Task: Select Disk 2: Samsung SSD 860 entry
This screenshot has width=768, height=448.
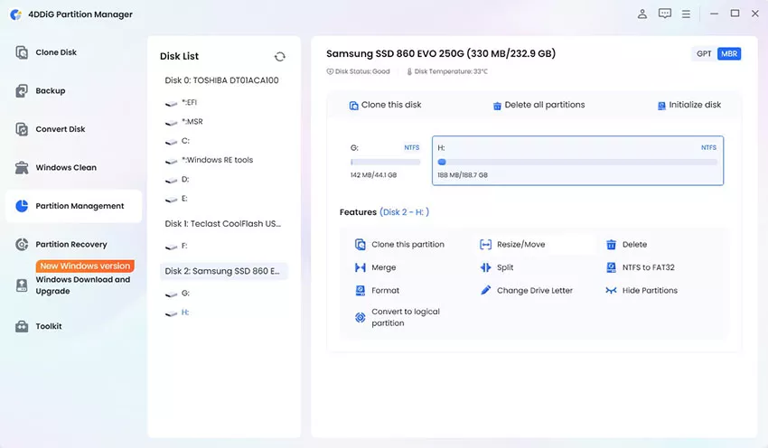Action: click(224, 271)
